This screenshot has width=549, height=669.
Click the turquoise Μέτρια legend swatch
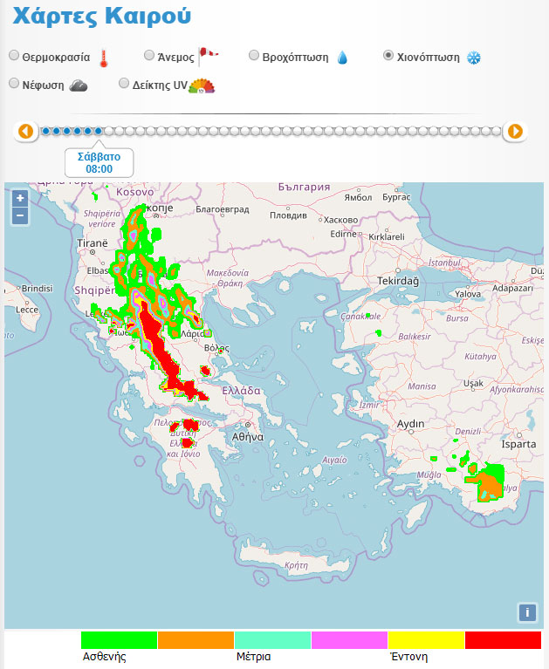pyautogui.click(x=273, y=640)
